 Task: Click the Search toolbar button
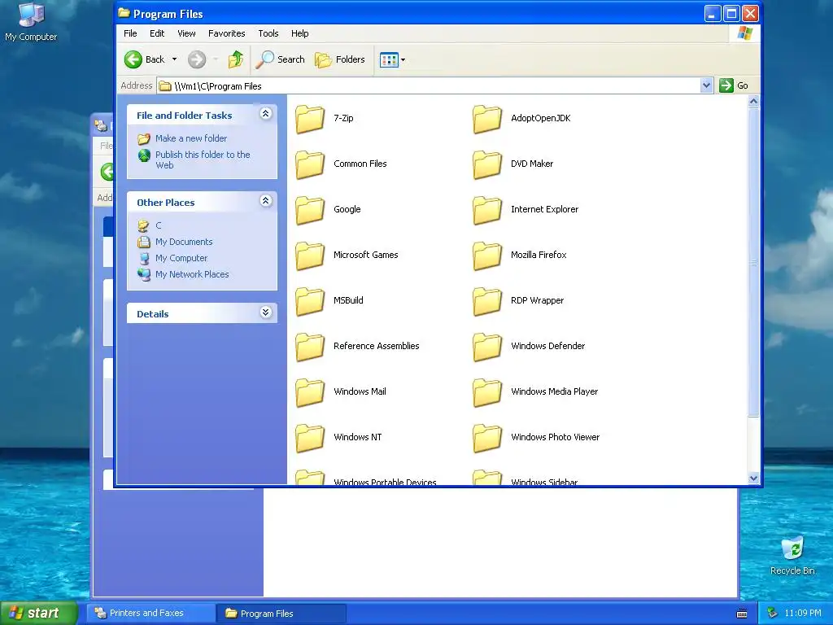pyautogui.click(x=280, y=59)
